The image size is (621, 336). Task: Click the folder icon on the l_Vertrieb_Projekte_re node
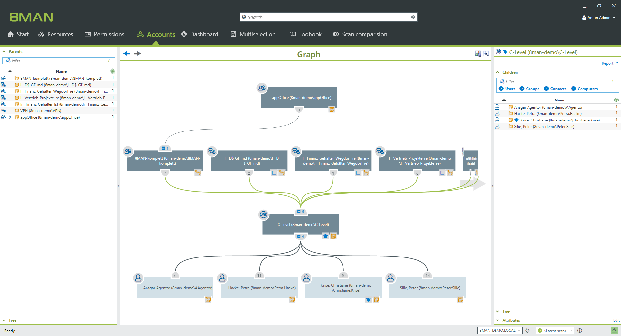[442, 173]
